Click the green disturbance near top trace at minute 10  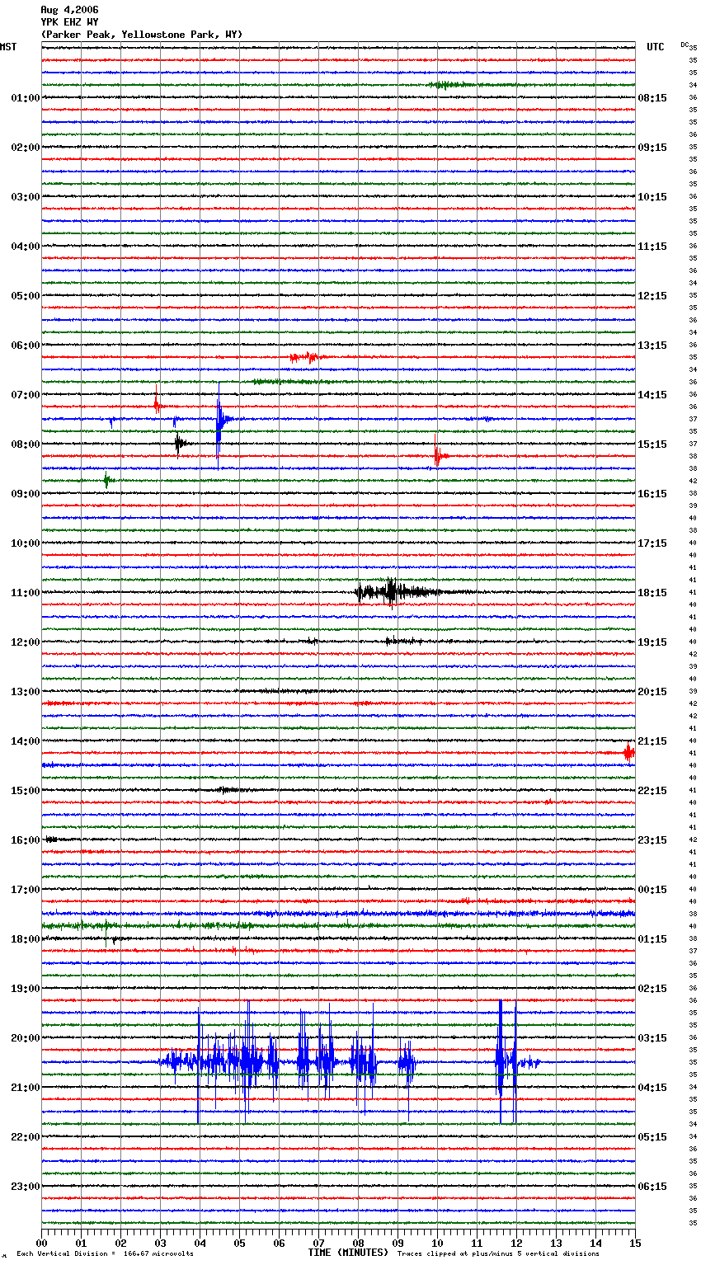(x=449, y=85)
